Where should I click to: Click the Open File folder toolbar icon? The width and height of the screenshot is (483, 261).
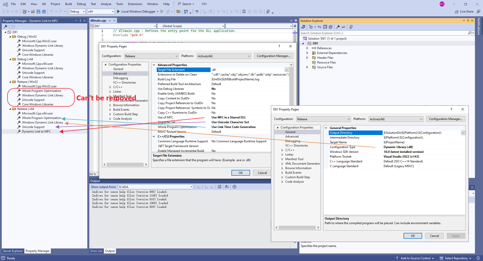point(33,12)
